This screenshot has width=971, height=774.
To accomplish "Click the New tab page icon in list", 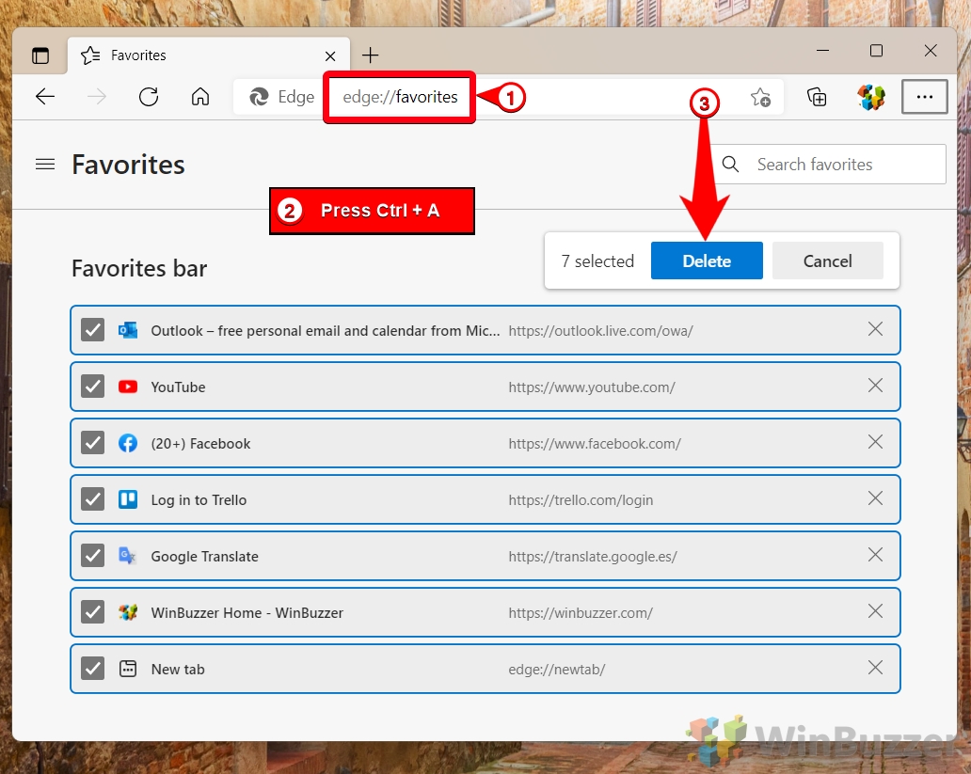I will click(128, 669).
